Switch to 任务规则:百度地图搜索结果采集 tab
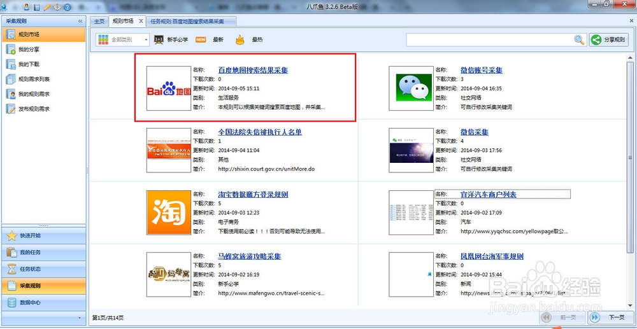Image resolution: width=637 pixels, height=329 pixels. coord(191,22)
